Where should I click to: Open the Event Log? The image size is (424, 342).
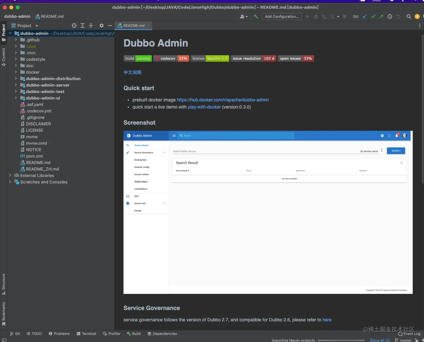409,334
